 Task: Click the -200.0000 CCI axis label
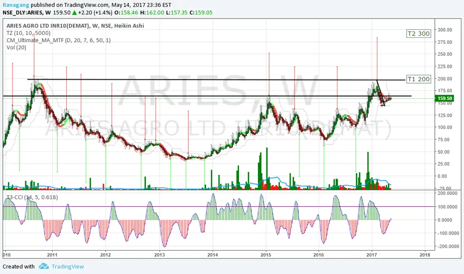(448, 247)
